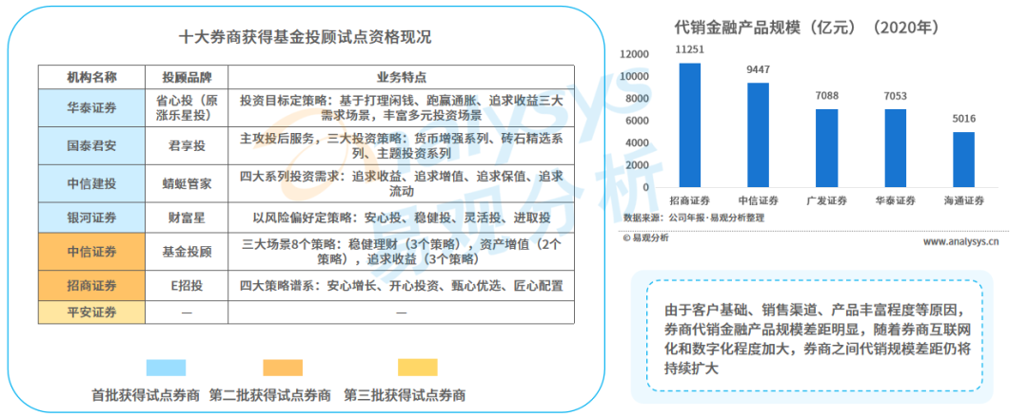The image size is (1028, 417).
Task: Click the 机构名称 column header
Action: (91, 77)
